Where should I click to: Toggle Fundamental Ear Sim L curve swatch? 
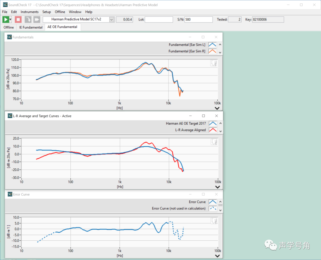pos(212,45)
